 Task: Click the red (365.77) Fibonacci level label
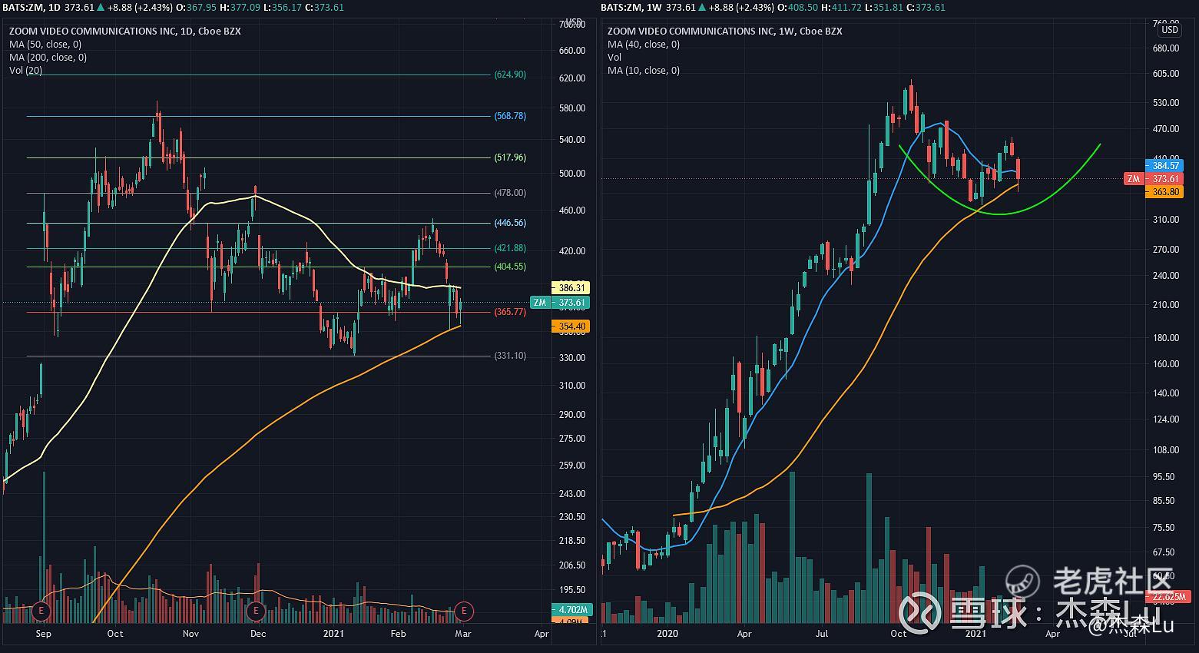coord(510,312)
